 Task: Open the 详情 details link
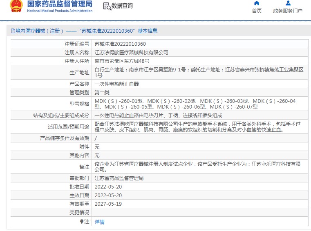click(x=100, y=222)
